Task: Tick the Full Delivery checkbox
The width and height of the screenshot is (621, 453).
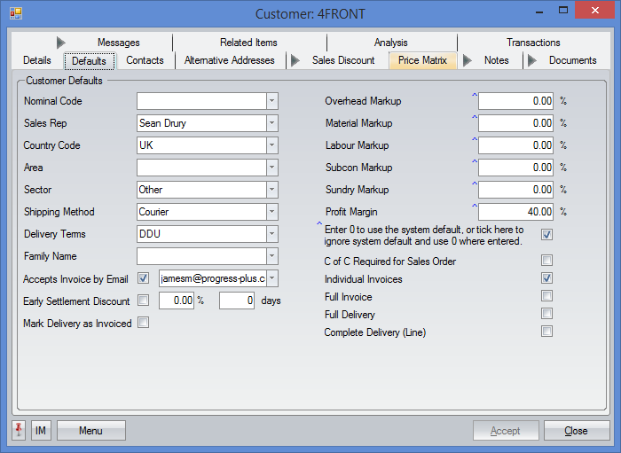Action: 547,314
